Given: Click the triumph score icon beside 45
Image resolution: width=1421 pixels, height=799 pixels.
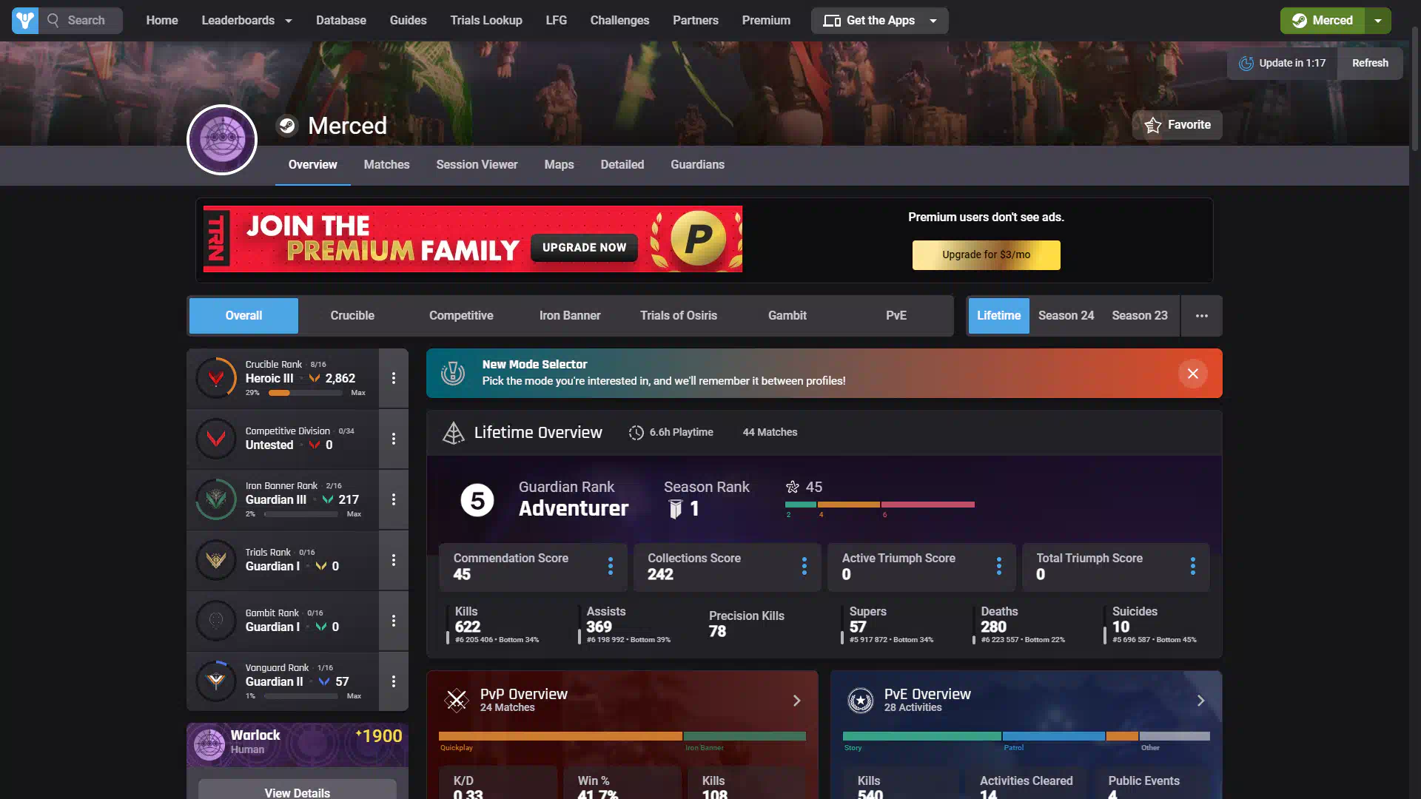Looking at the screenshot, I should (x=793, y=487).
